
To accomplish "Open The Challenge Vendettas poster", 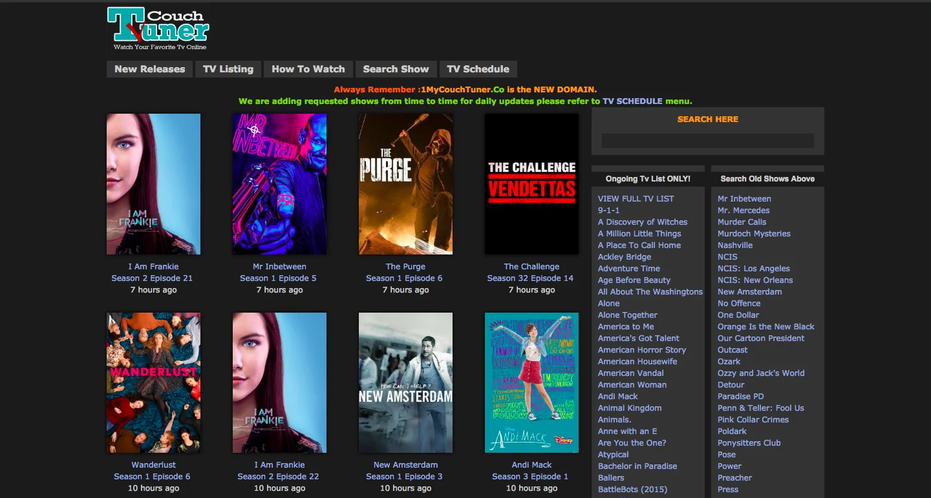I will point(531,184).
